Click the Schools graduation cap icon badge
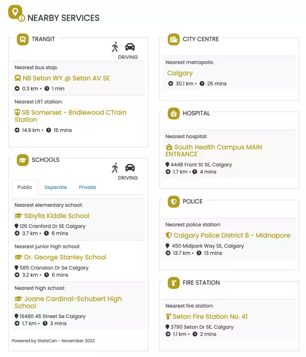Viewport: 306px width, 357px height. [x=22, y=160]
